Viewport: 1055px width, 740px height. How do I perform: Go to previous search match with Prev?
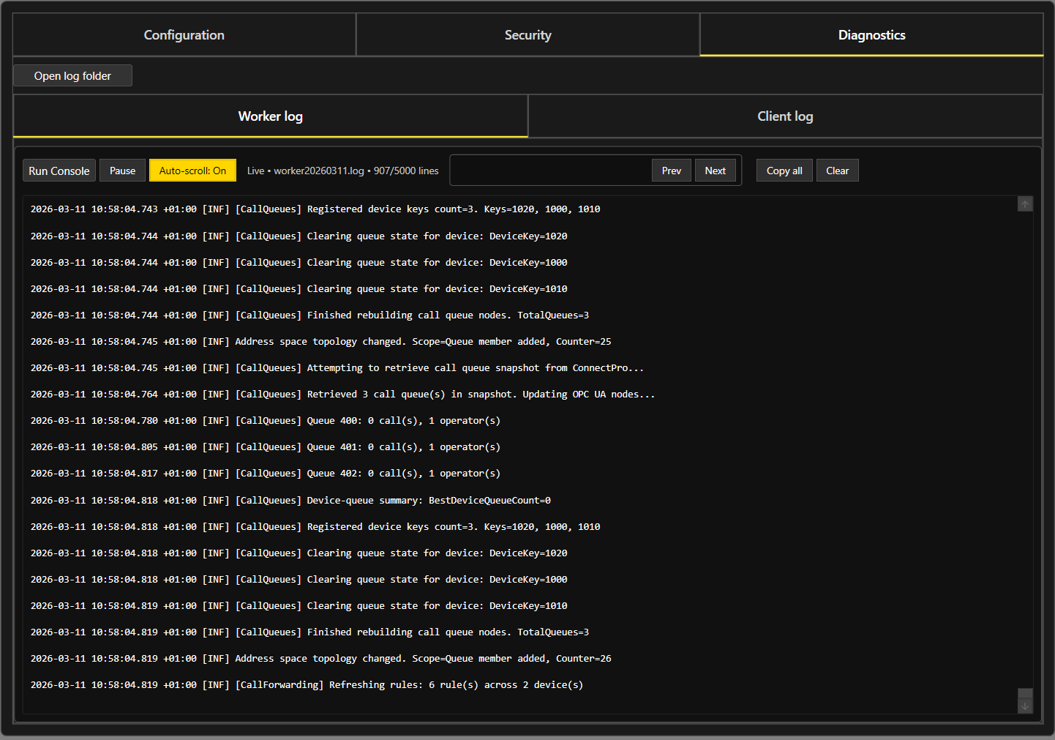pyautogui.click(x=671, y=171)
